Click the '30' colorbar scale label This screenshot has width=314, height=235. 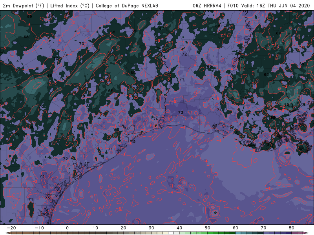click(x=152, y=228)
